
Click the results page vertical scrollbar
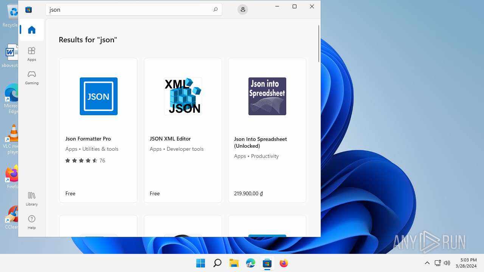click(x=319, y=44)
